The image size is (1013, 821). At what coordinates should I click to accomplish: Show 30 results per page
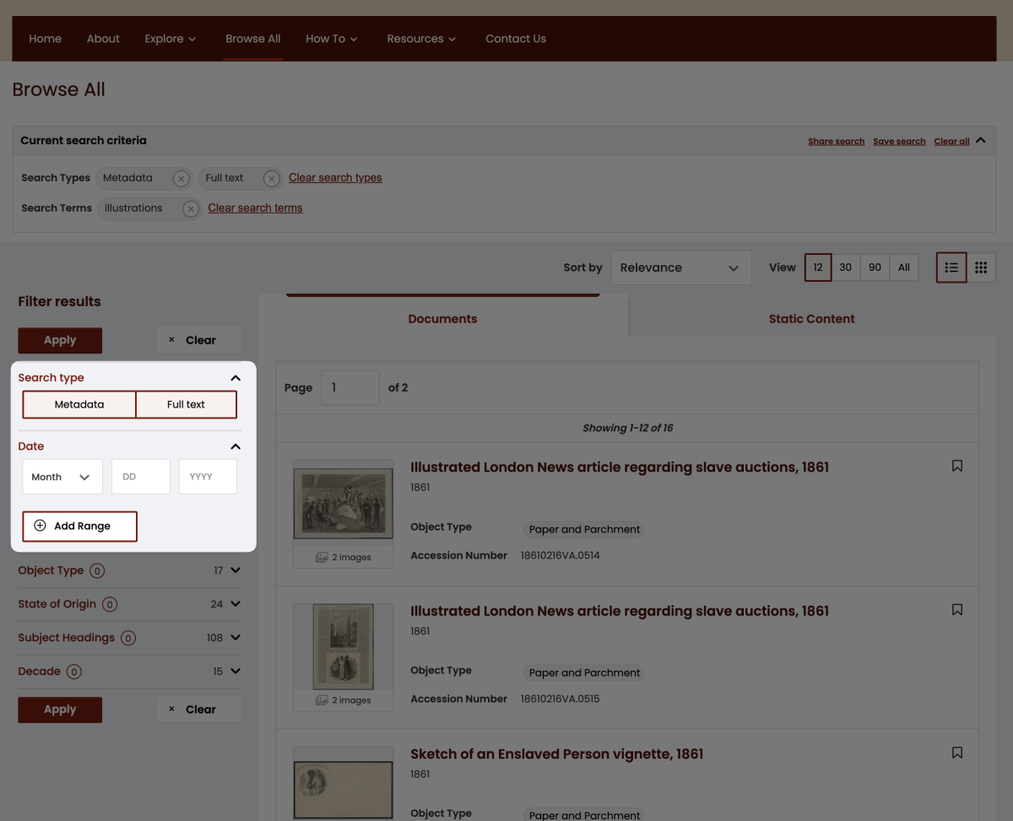(846, 267)
